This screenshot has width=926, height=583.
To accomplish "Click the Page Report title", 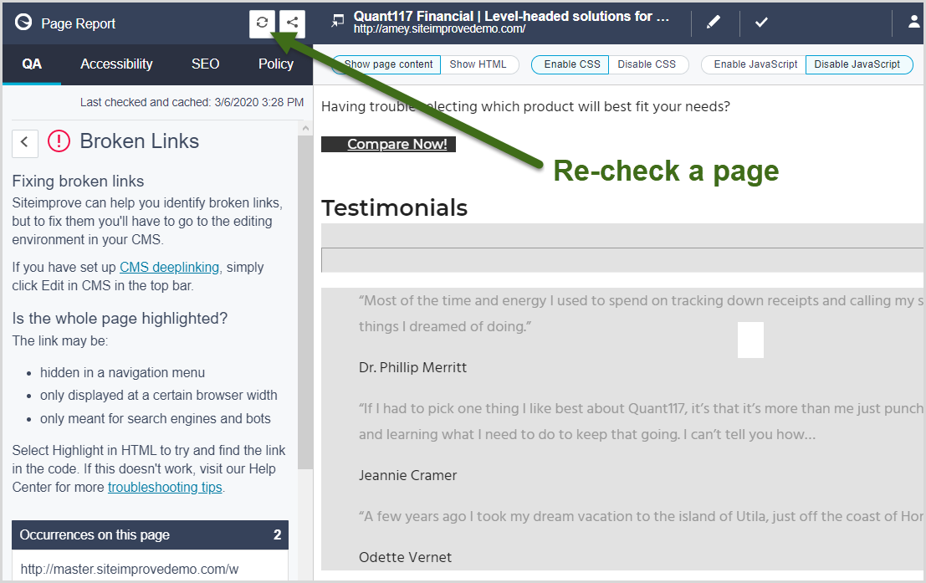I will (79, 23).
